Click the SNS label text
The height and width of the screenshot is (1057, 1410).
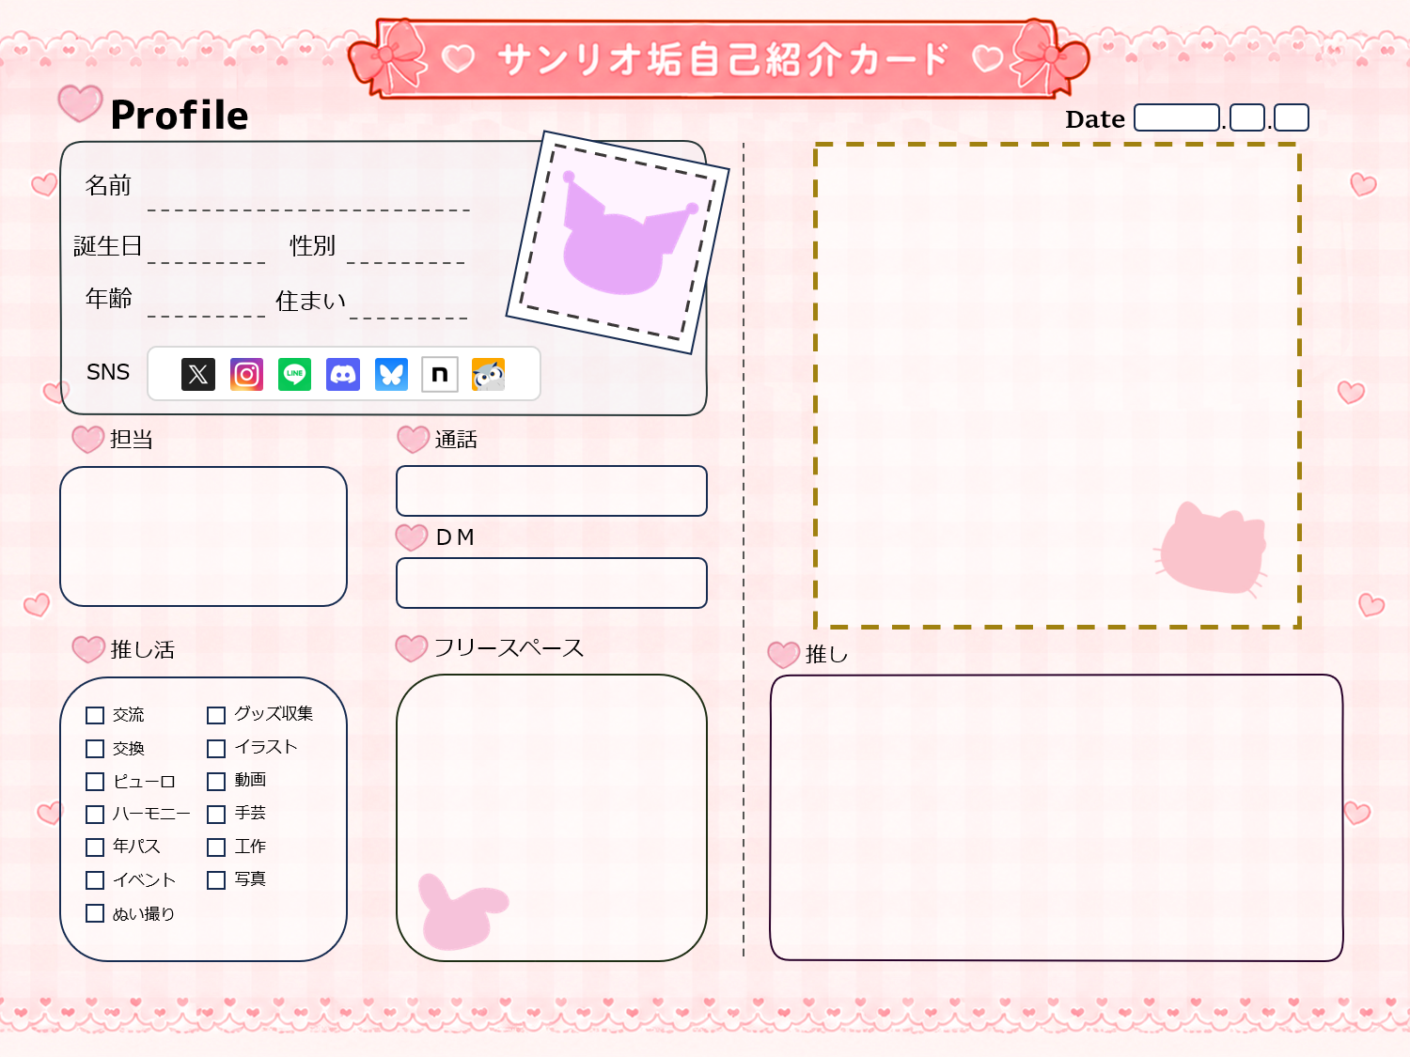pos(108,372)
